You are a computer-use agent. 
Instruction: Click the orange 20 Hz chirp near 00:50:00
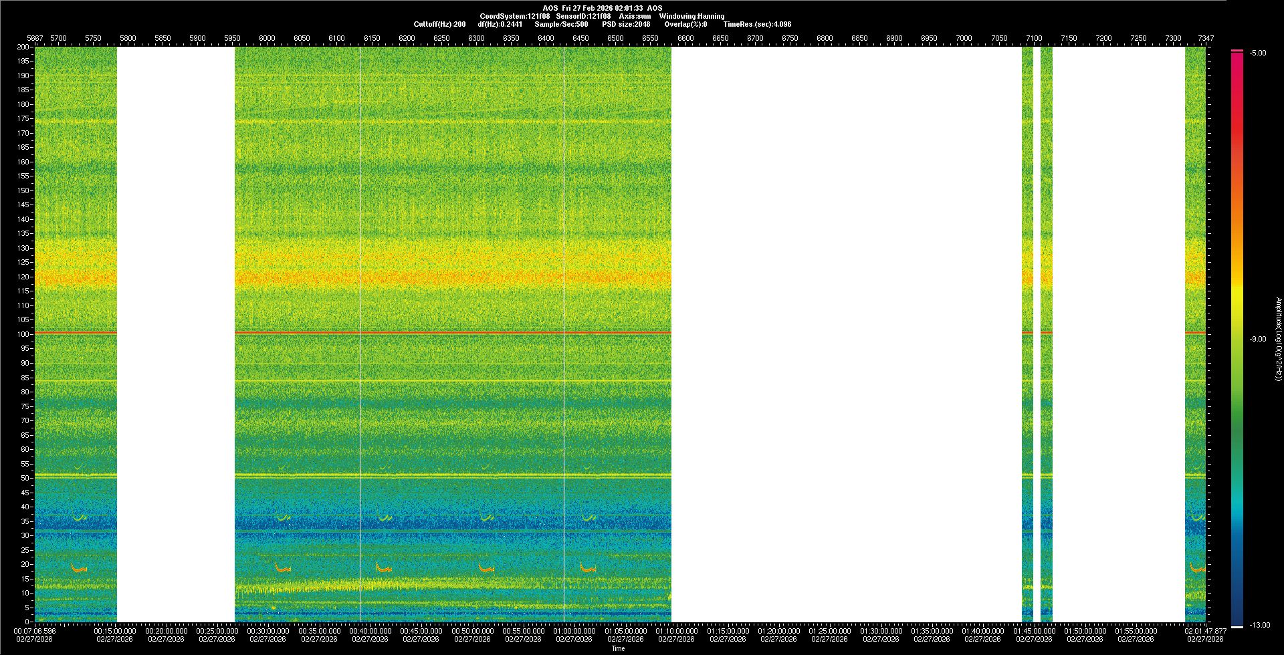pyautogui.click(x=486, y=568)
